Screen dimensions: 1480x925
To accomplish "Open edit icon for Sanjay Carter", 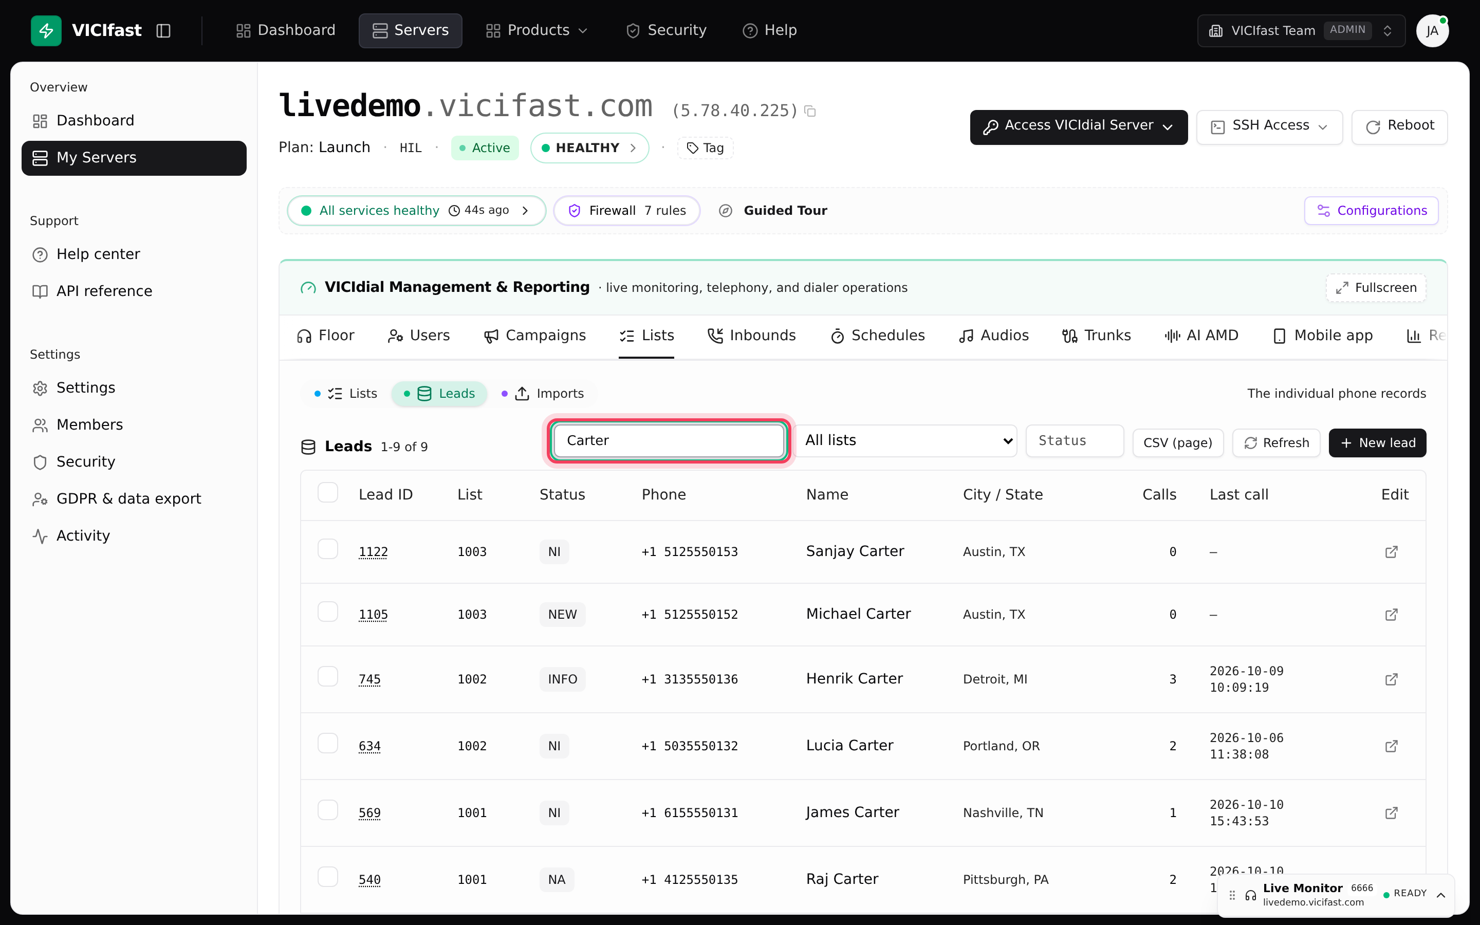I will 1391,552.
